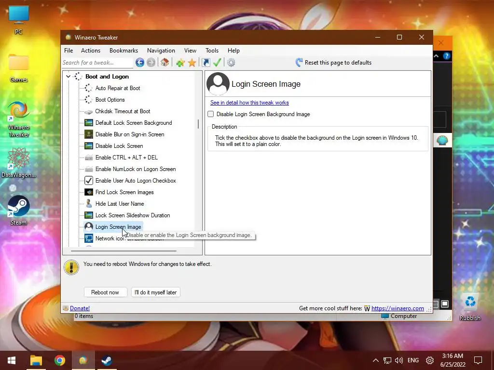Click the Enable CTRL + ALT + DEL keyboard icon
The image size is (494, 370).
coord(89,158)
